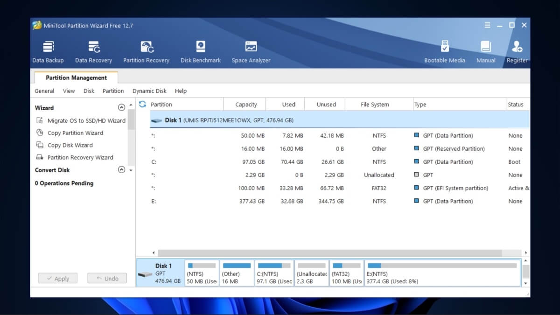Open the Manual
560x315 pixels.
pyautogui.click(x=486, y=50)
